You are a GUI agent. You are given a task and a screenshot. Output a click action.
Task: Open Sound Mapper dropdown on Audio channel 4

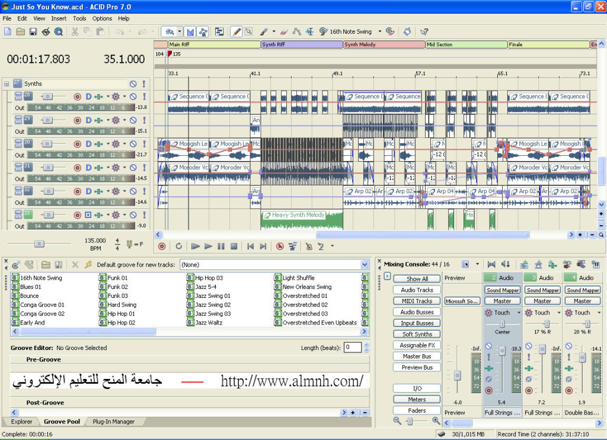583,290
